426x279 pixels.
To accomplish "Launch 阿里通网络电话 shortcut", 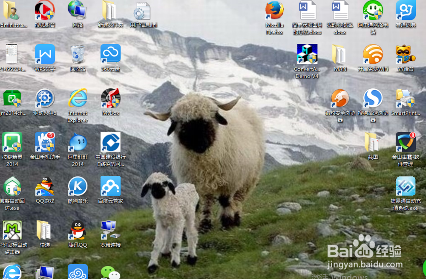I will (x=373, y=11).
